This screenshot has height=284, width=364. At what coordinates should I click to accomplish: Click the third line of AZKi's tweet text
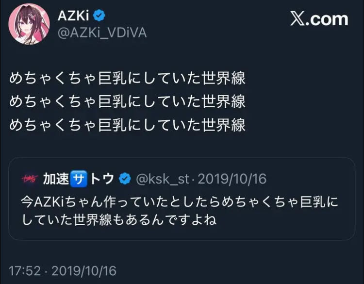[127, 125]
